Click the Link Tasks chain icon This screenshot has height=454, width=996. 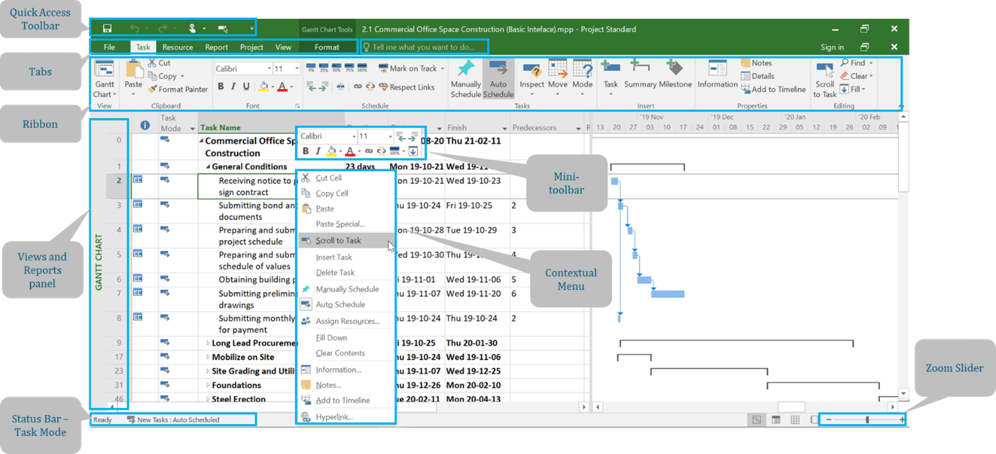(358, 87)
